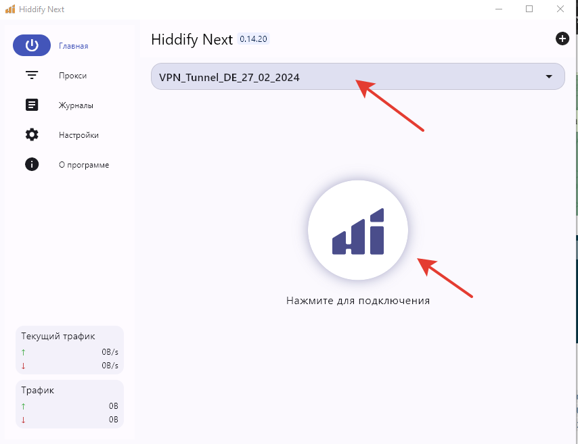Click the version badge 0.14.20
The height and width of the screenshot is (444, 578).
click(253, 39)
